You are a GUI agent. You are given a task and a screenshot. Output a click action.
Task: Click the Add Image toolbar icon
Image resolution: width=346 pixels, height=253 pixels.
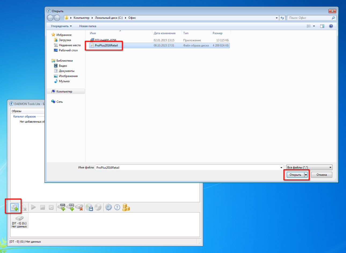(14, 207)
